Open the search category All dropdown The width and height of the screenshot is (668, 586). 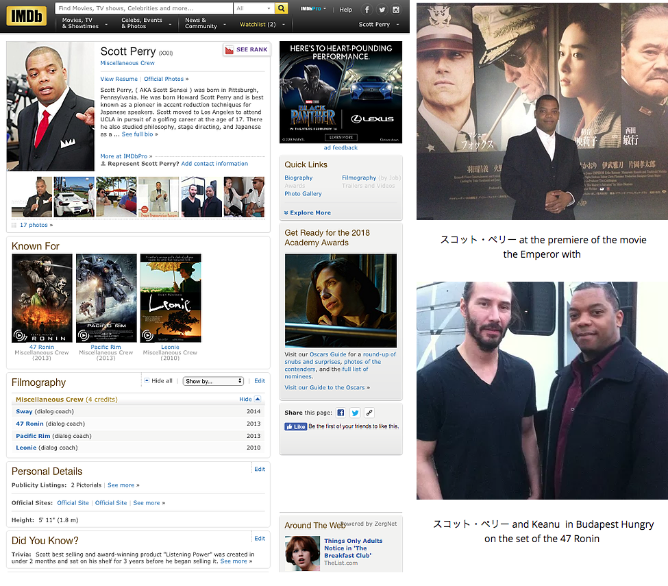(x=253, y=8)
